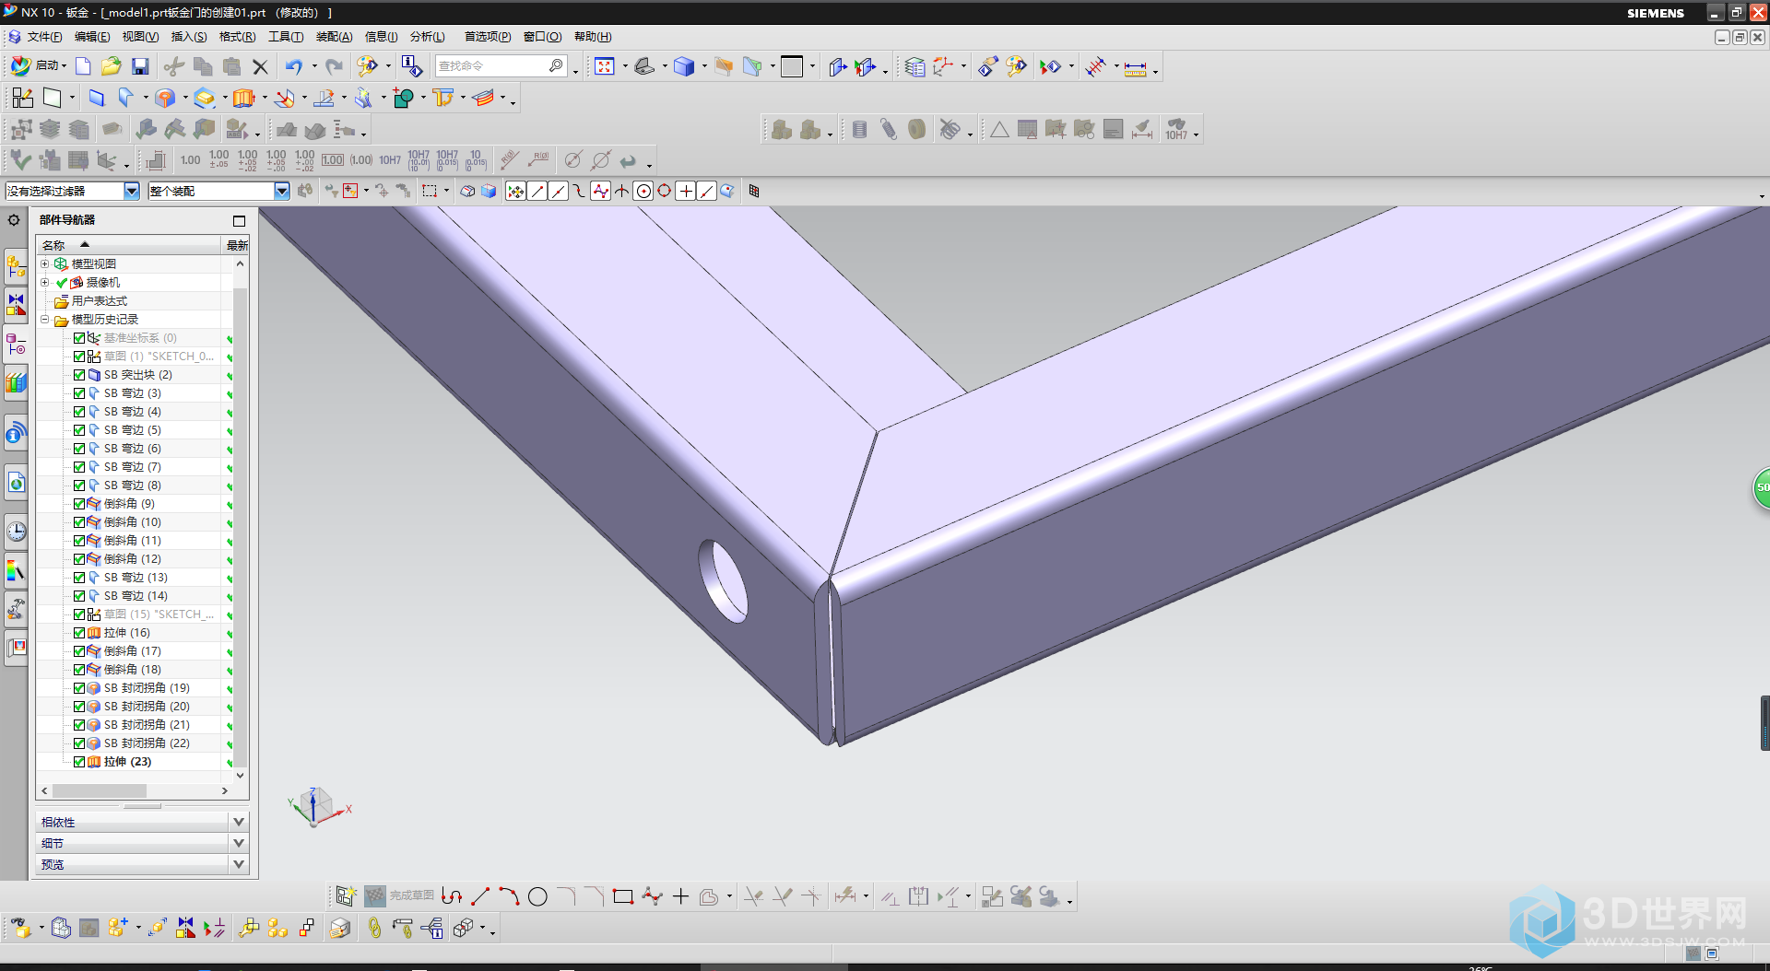Open the 分析(L) menu

(428, 37)
